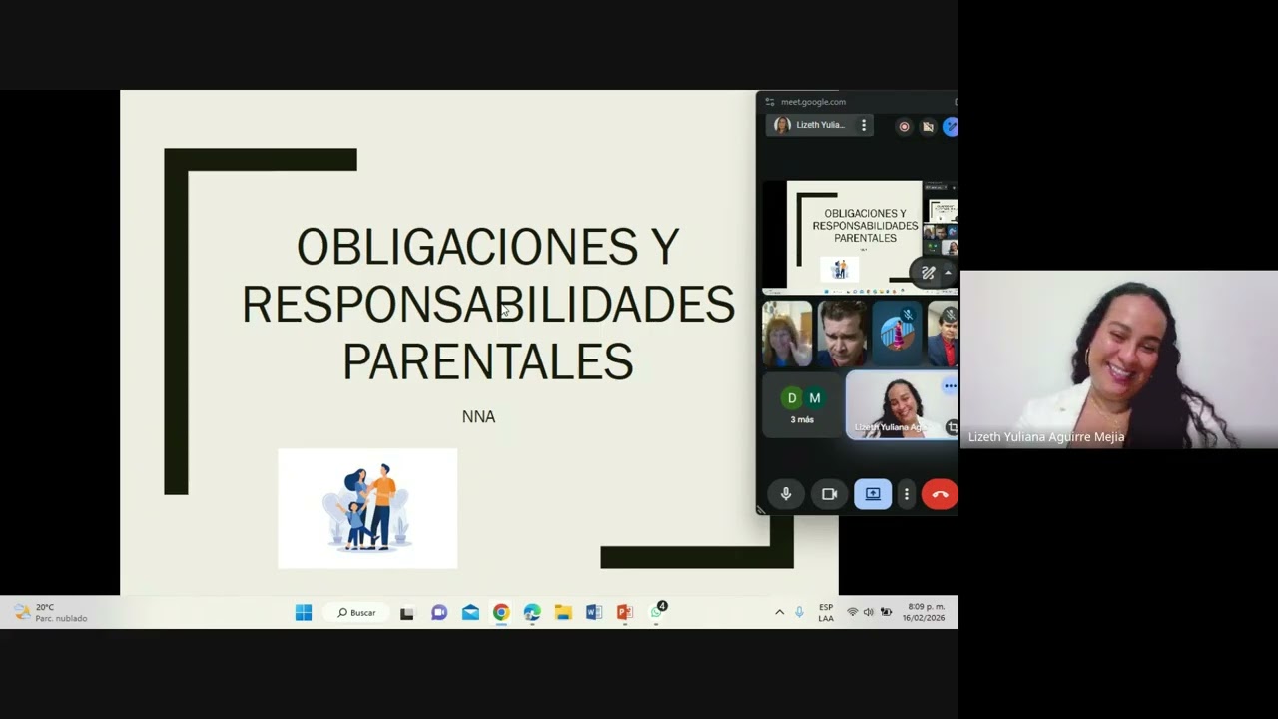The width and height of the screenshot is (1278, 719).
Task: Open annotation pen tool on shared screen
Action: pos(928,273)
